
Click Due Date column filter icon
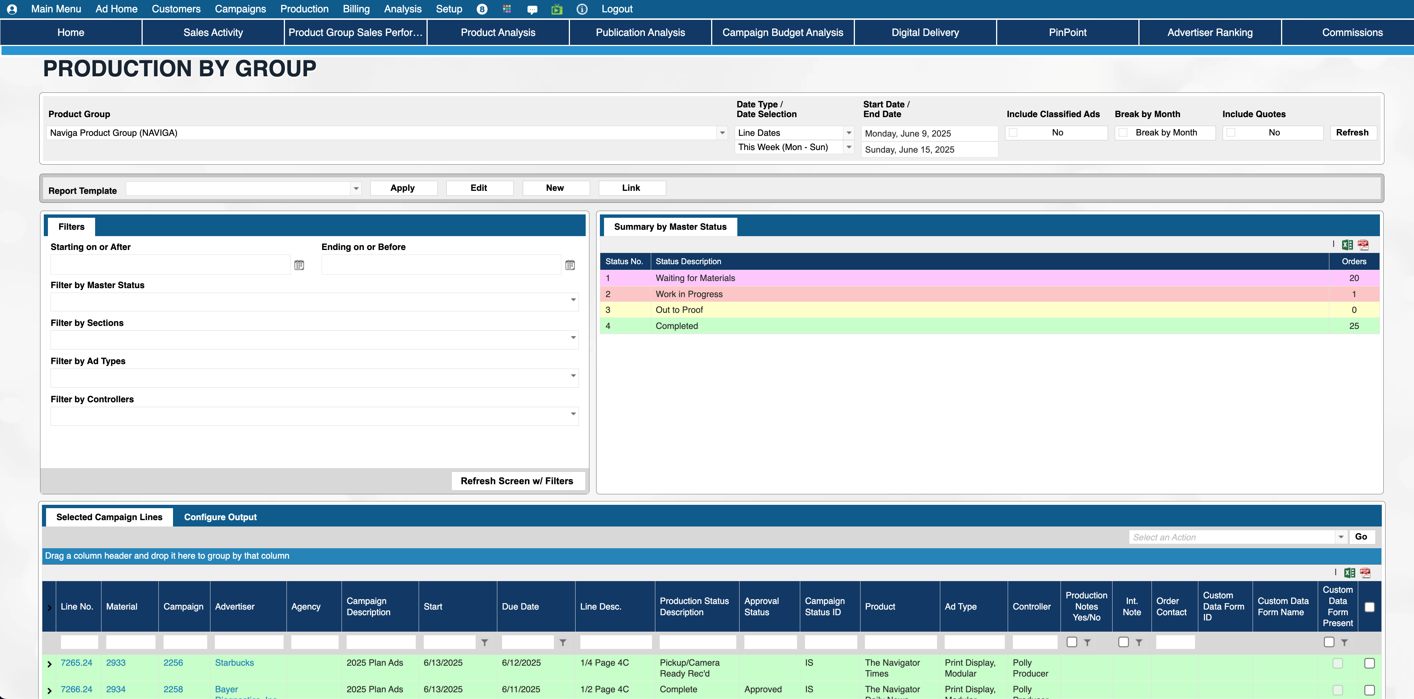[x=562, y=642]
